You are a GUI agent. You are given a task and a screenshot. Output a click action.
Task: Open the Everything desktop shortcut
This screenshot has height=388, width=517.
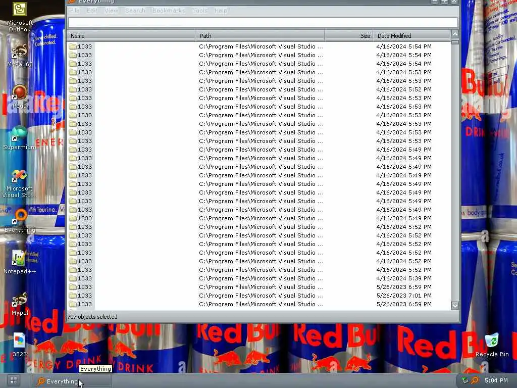coord(20,221)
